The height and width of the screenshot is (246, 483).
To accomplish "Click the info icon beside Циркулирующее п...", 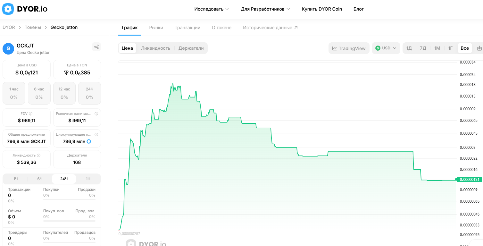I will pos(96,134).
